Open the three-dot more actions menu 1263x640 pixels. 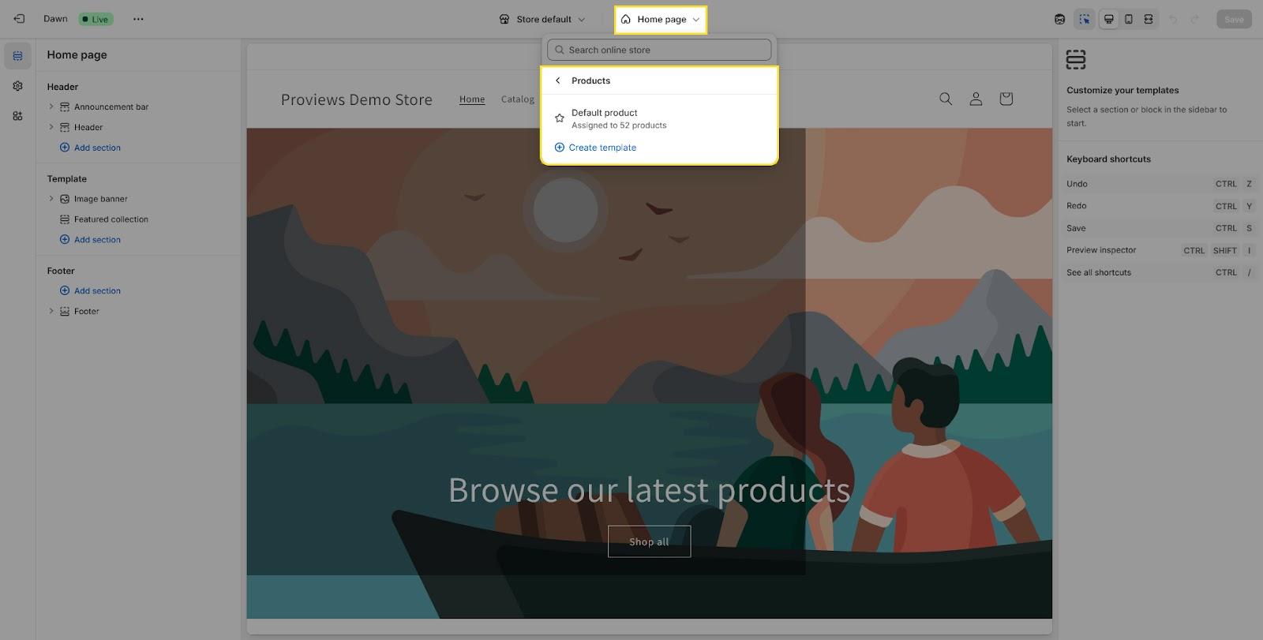(138, 19)
